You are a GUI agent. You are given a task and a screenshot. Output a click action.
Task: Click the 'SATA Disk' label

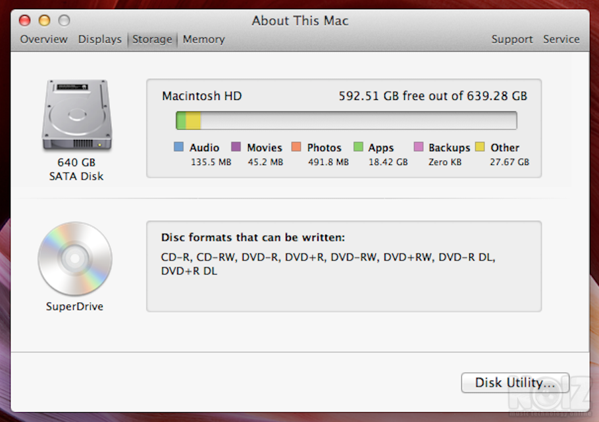coord(76,176)
